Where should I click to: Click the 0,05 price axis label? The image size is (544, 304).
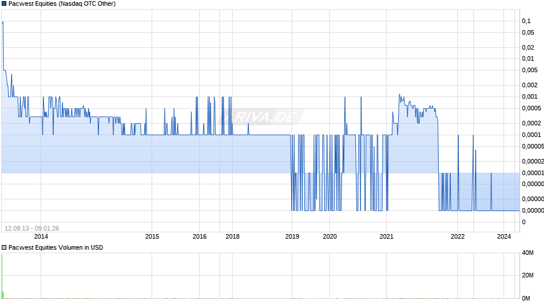[x=528, y=32]
